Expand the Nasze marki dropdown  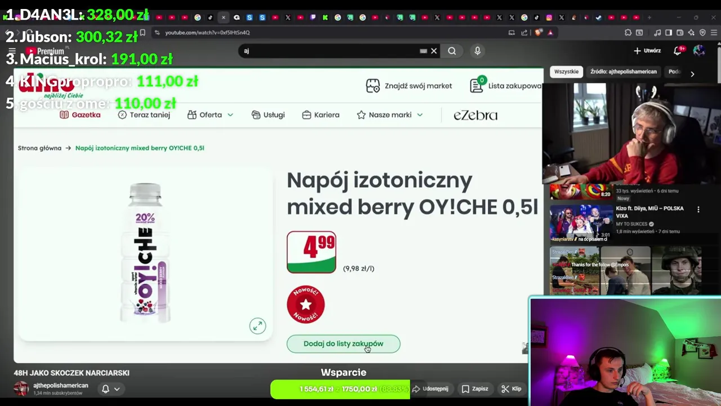[x=390, y=114]
